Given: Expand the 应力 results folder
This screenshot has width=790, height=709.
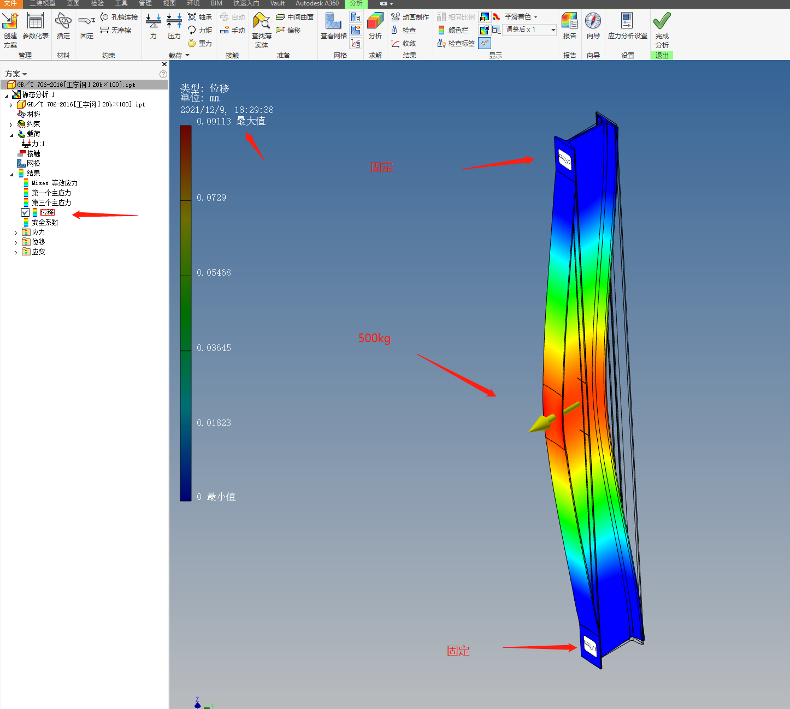Looking at the screenshot, I should pos(15,233).
